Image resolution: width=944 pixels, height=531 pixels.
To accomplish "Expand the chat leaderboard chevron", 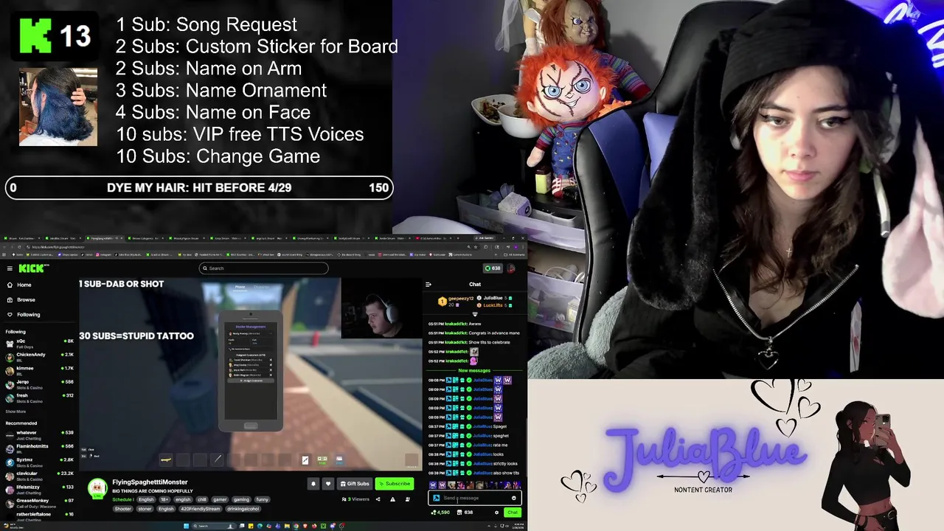I will click(x=474, y=314).
